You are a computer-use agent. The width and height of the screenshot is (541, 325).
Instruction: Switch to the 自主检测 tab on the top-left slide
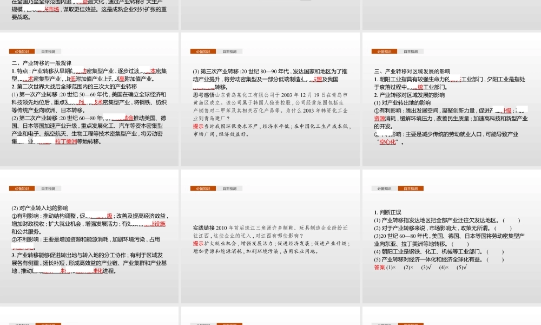pyautogui.click(x=48, y=51)
